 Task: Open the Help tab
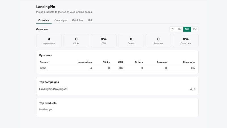(91, 20)
